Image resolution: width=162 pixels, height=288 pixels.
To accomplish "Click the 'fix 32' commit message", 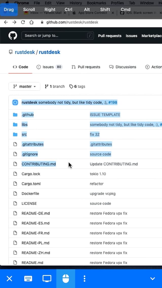I will click(95, 134).
